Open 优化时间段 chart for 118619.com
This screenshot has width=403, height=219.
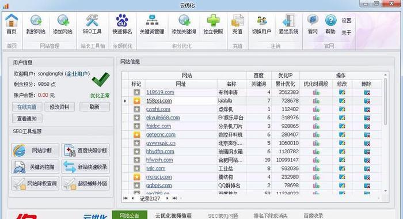316,92
